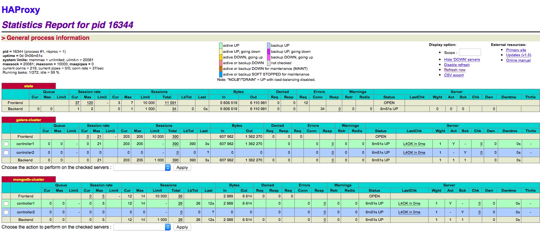Open the Updates (v1.5) link
The image size is (540, 235).
(518, 55)
